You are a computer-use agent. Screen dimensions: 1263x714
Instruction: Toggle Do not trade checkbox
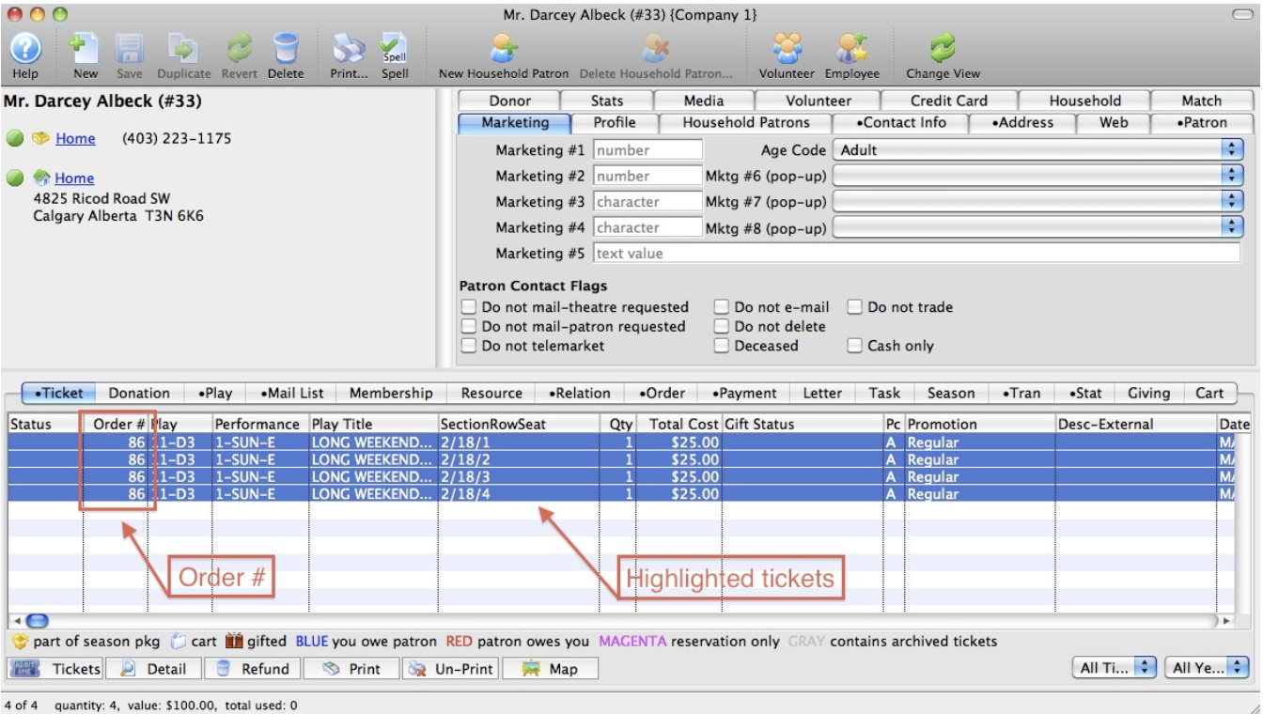(x=855, y=307)
